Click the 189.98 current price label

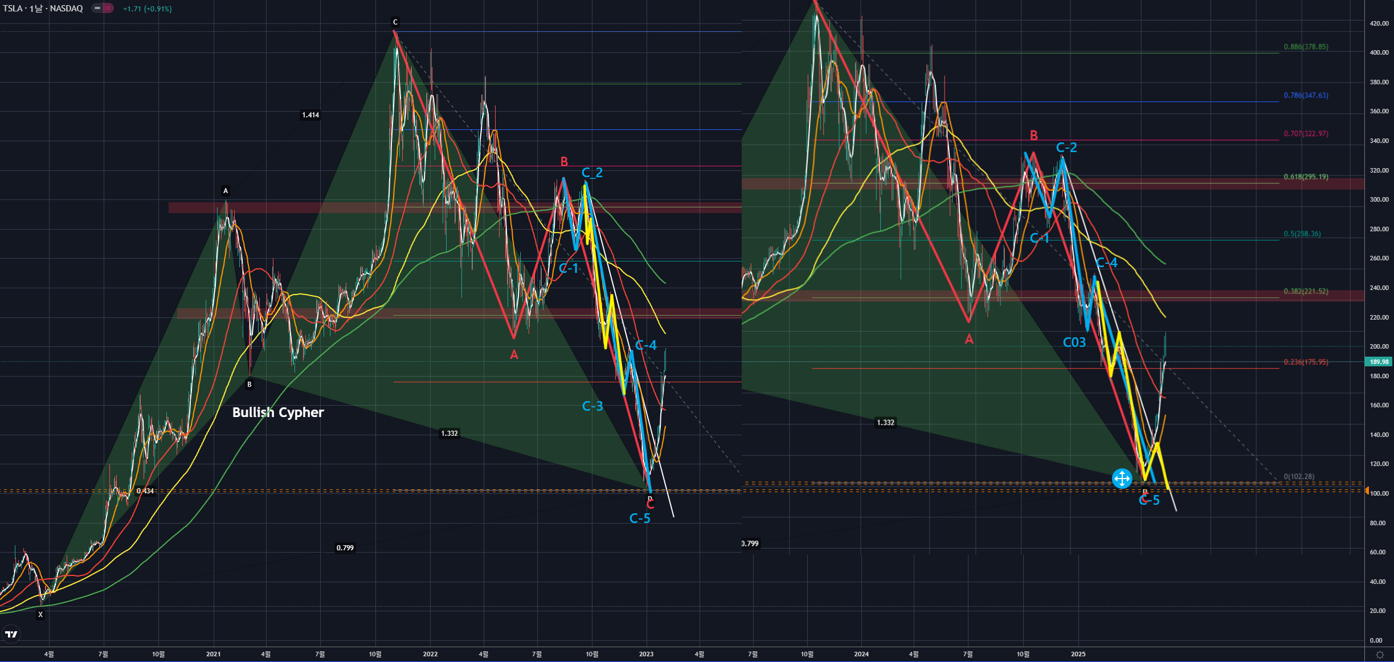(1379, 362)
